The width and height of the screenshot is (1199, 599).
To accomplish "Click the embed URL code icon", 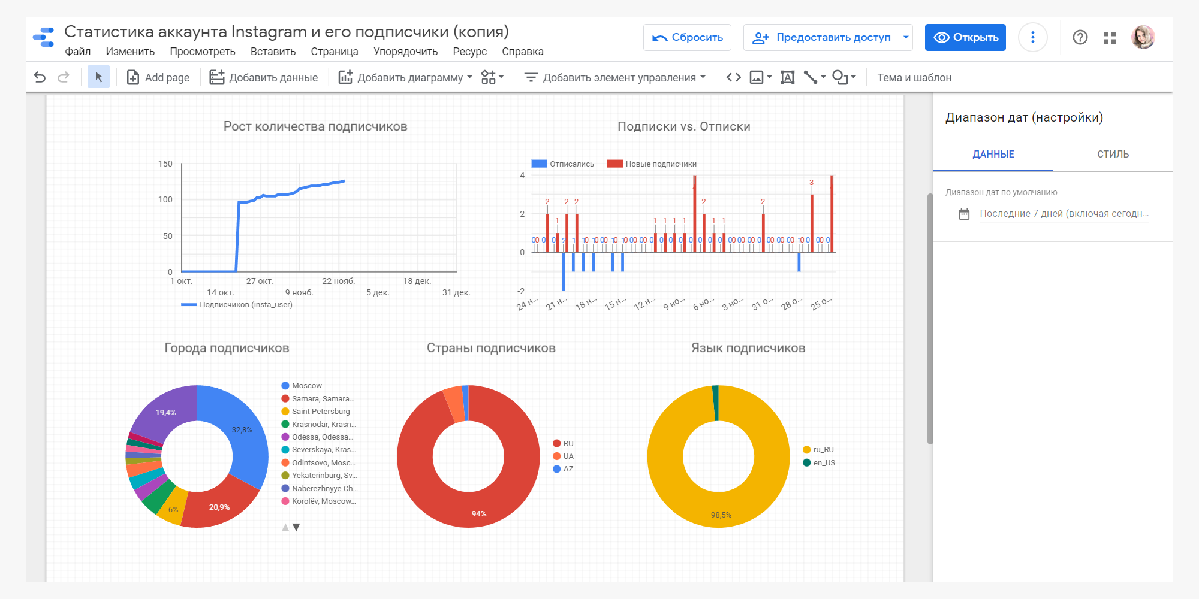I will (733, 77).
